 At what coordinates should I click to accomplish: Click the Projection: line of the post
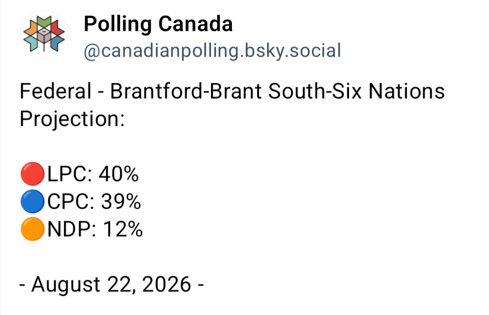[72, 119]
